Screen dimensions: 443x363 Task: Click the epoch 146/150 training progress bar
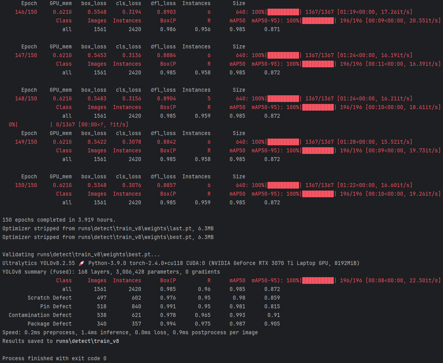click(283, 12)
